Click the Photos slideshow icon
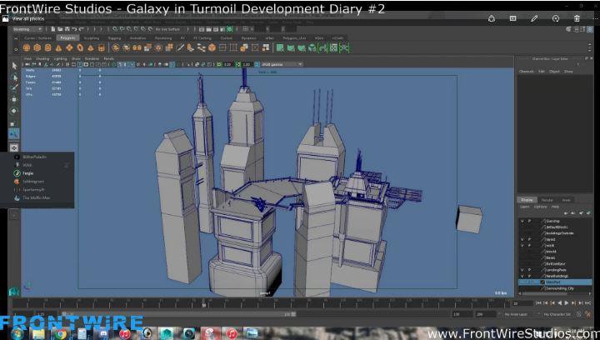The width and height of the screenshot is (600, 340). pyautogui.click(x=512, y=17)
